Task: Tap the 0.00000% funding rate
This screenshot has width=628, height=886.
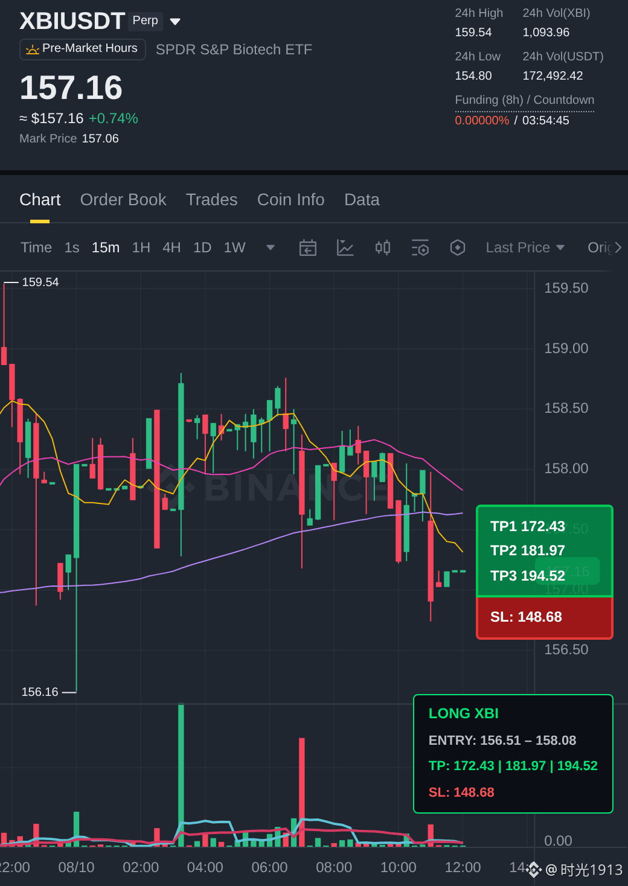Action: [482, 120]
